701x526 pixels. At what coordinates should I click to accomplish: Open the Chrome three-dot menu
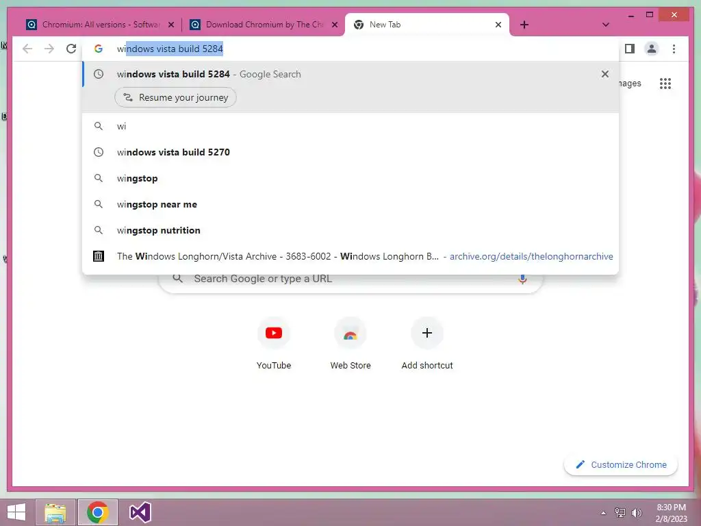point(674,49)
